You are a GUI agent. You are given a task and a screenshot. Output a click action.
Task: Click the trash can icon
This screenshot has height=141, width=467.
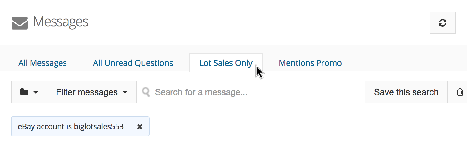[x=460, y=92]
